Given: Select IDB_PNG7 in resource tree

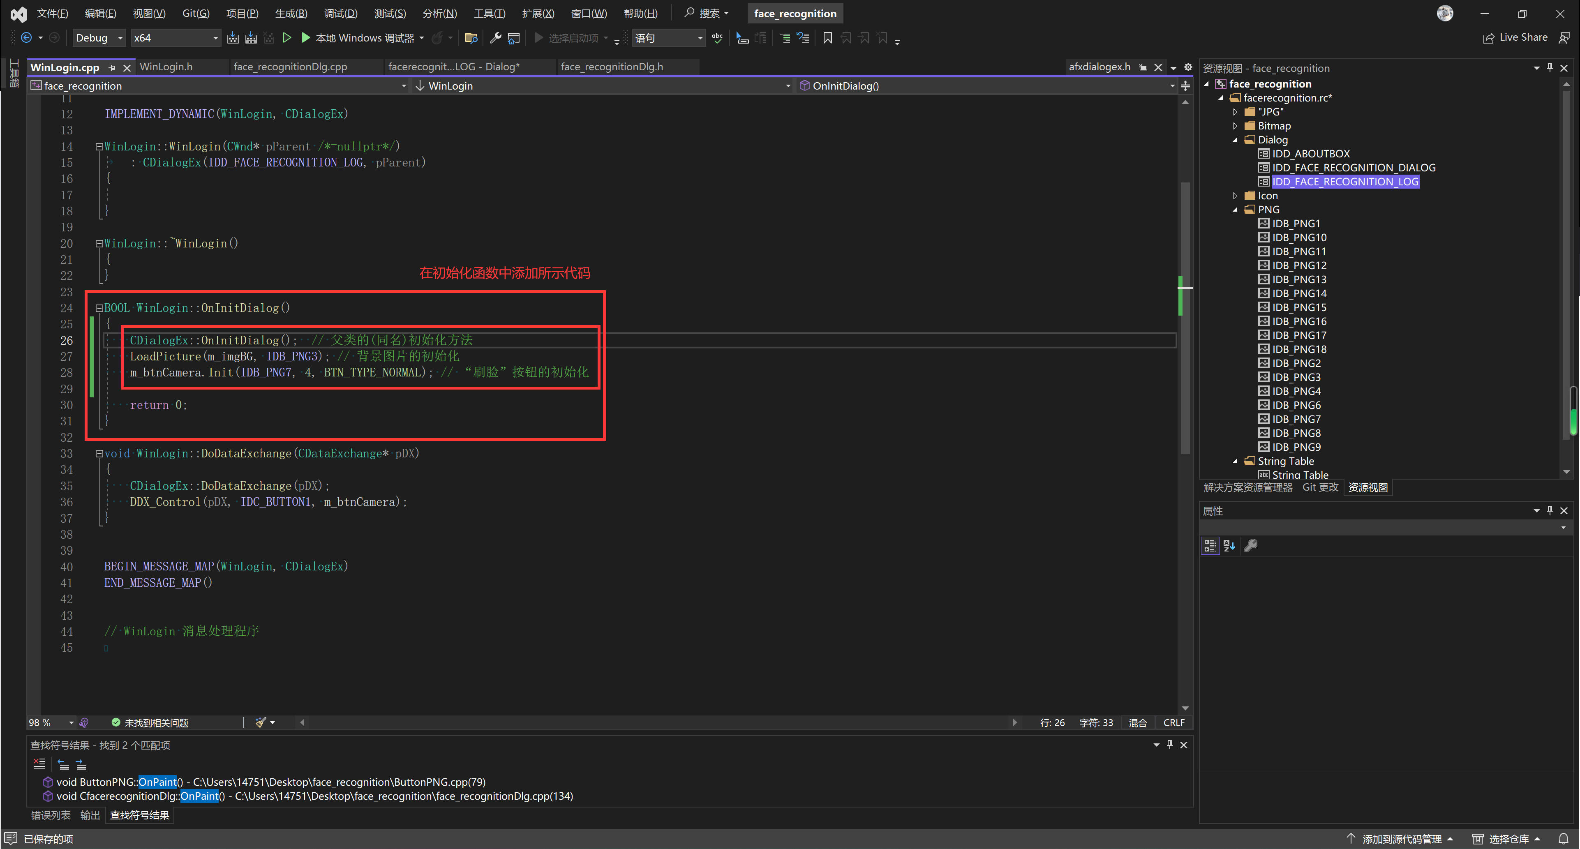Looking at the screenshot, I should click(1296, 419).
